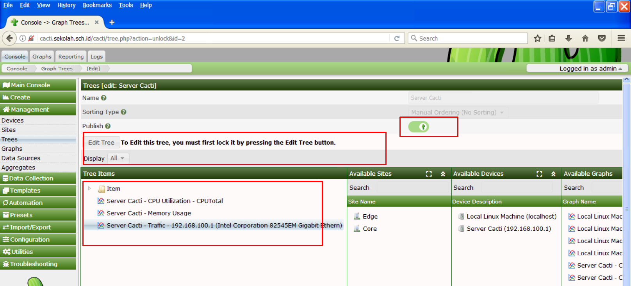This screenshot has width=631, height=286.
Task: Open the Bookmarks menu
Action: (97, 5)
